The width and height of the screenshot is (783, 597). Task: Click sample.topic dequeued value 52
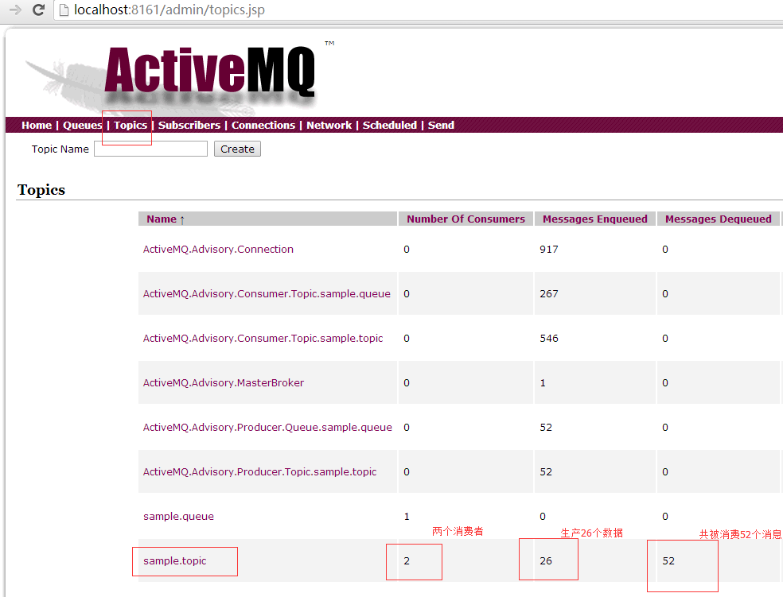(x=668, y=561)
